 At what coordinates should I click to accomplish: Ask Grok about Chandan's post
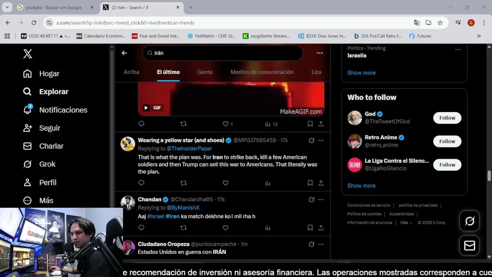coord(311,200)
